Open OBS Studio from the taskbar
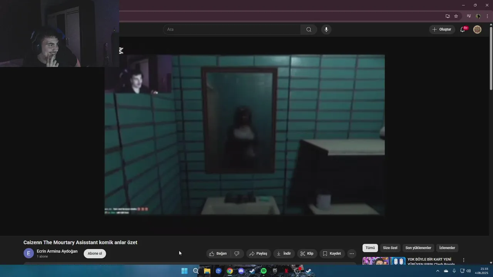The height and width of the screenshot is (277, 493). (x=297, y=271)
